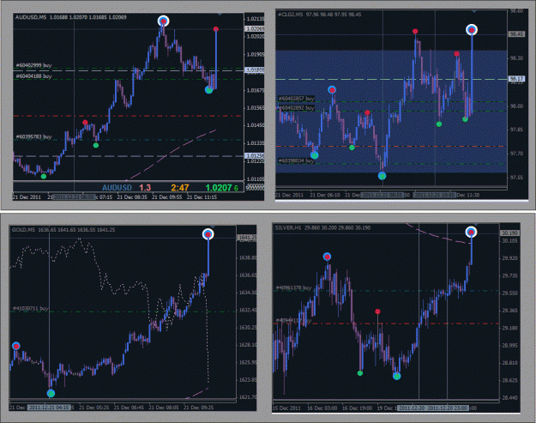Select order line label #60398034 buy
536x423 pixels.
click(296, 160)
